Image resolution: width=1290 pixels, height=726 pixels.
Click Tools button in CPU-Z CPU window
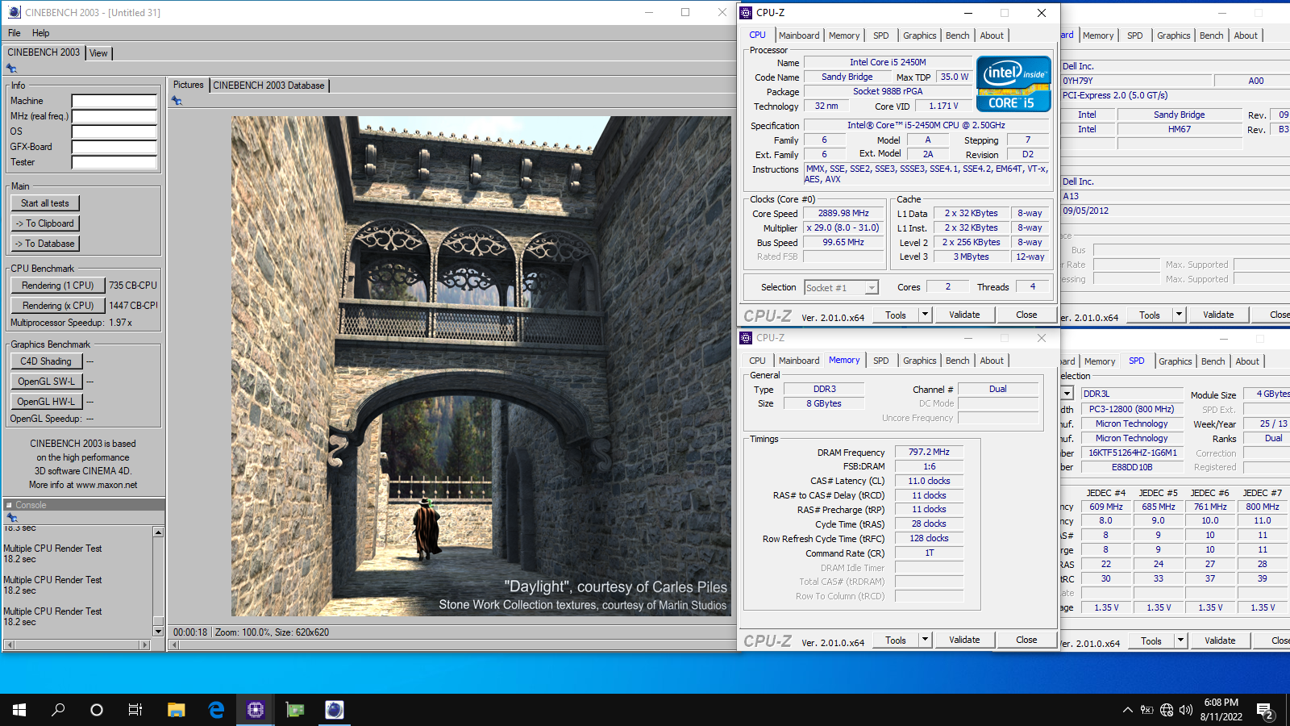pos(896,315)
